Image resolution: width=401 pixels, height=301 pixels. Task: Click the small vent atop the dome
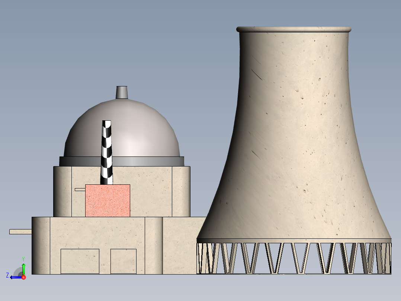tap(122, 92)
